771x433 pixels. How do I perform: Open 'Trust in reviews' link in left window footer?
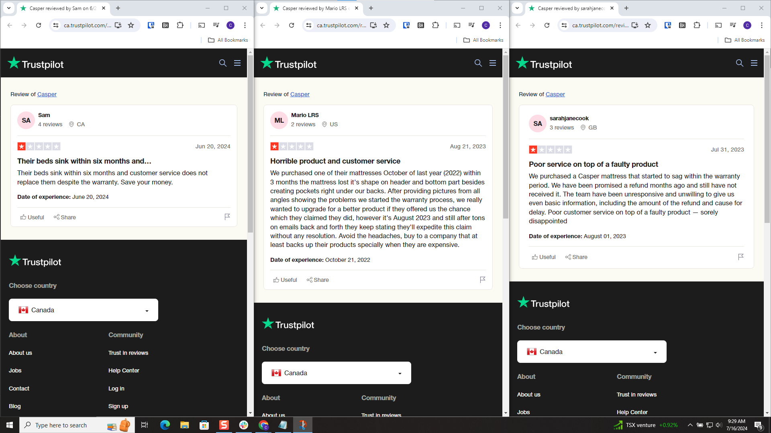[x=128, y=353]
